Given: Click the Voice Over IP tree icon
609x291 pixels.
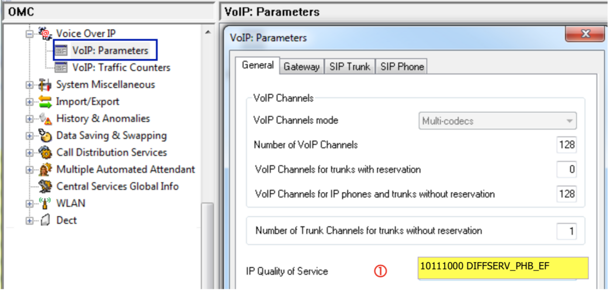Looking at the screenshot, I should tap(45, 33).
